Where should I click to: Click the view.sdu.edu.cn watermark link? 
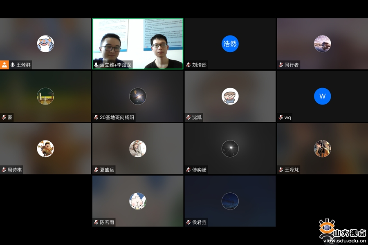click(344, 241)
